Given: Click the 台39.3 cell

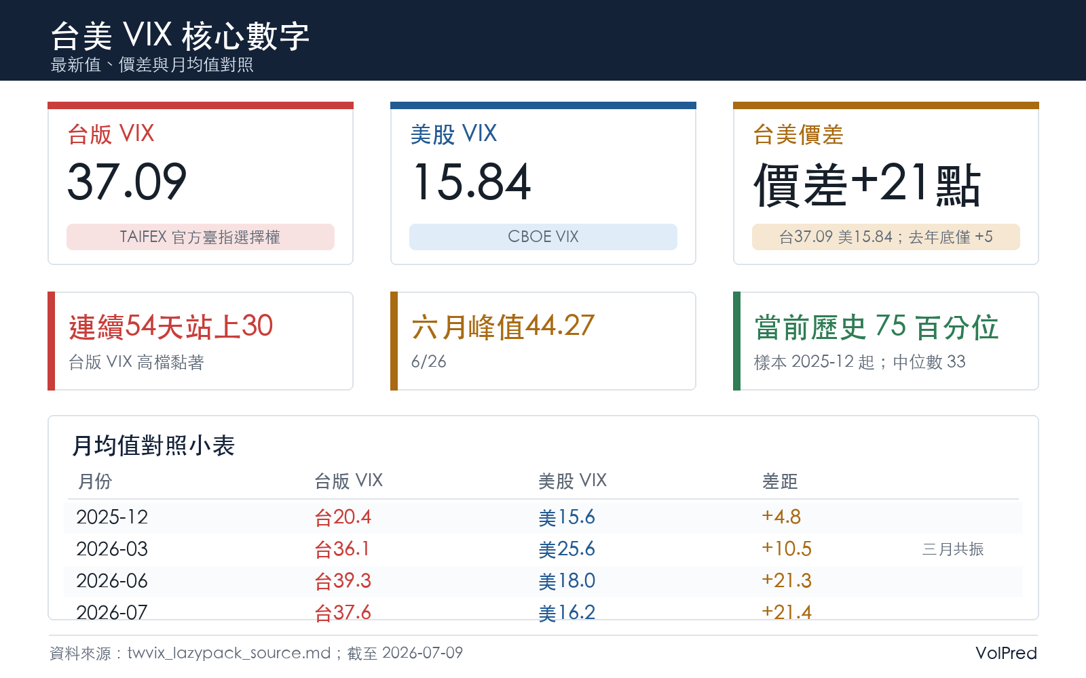Looking at the screenshot, I should pyautogui.click(x=343, y=581).
